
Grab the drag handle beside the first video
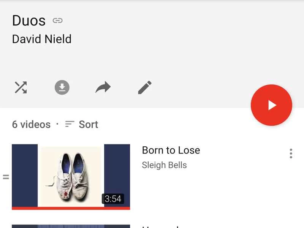pos(6,176)
